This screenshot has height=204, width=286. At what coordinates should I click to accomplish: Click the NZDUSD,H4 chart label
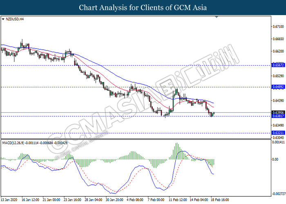15,19
